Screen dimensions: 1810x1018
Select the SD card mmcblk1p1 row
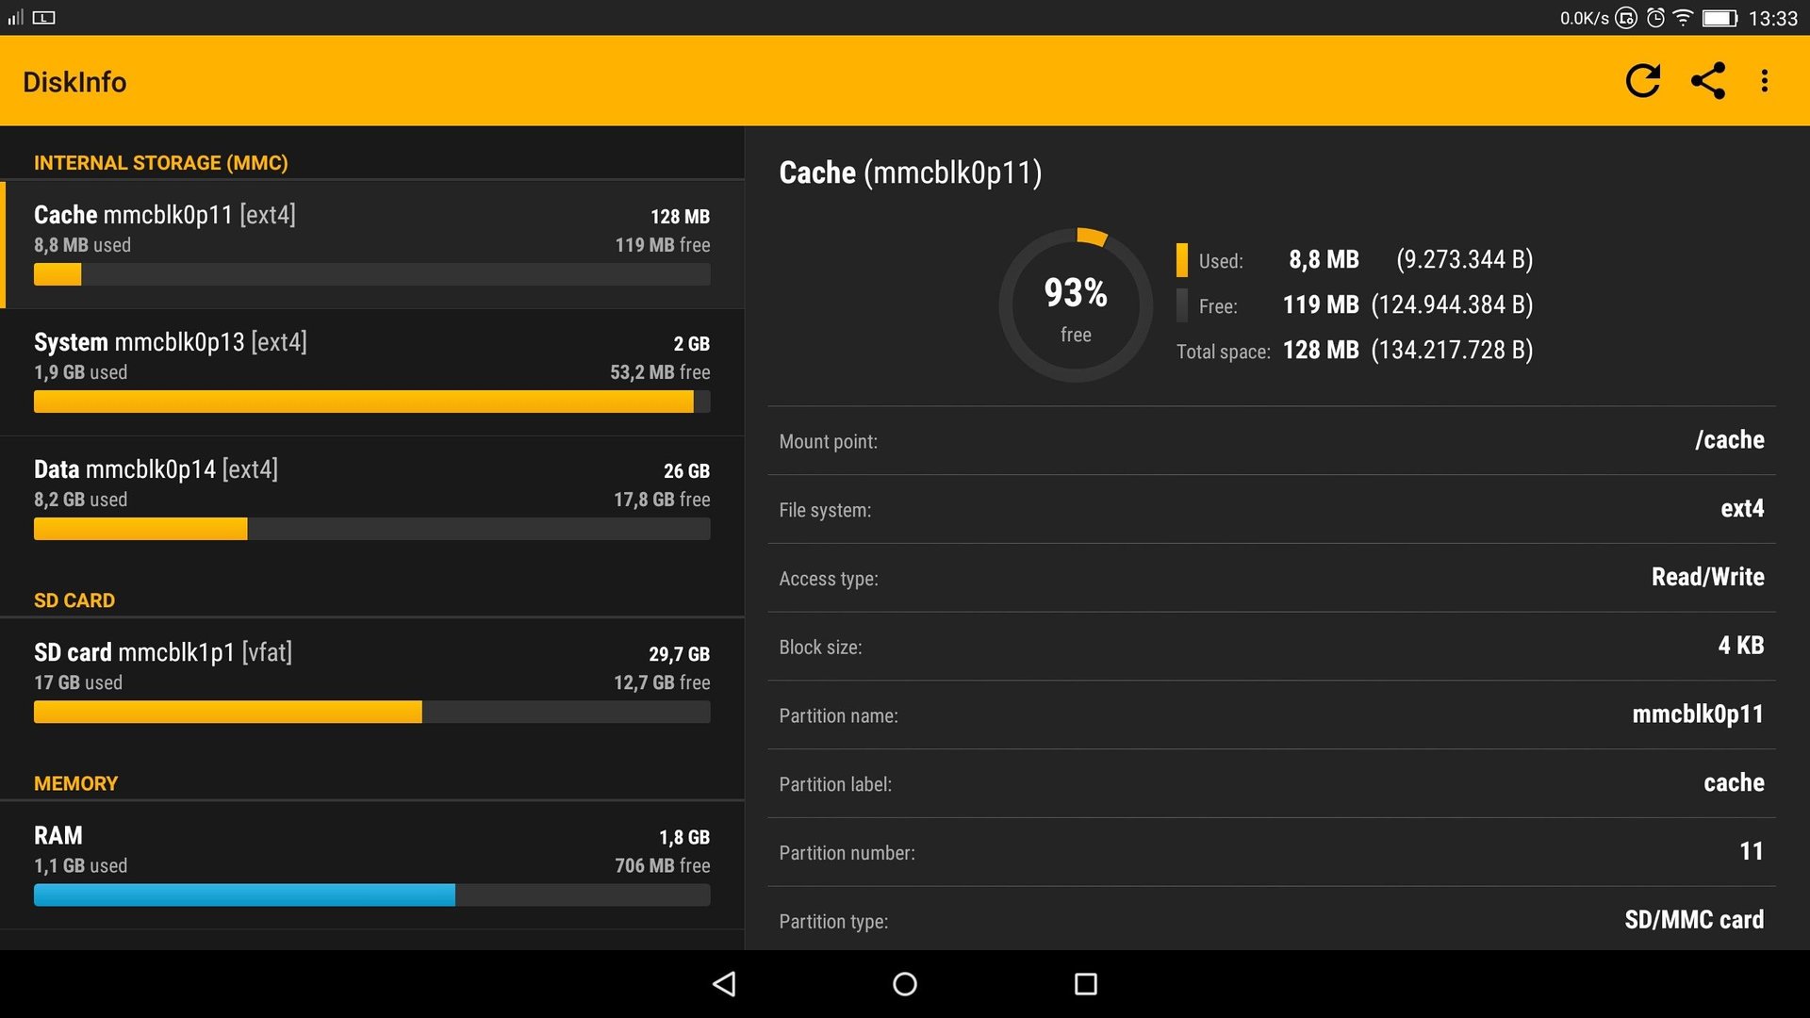click(x=372, y=682)
